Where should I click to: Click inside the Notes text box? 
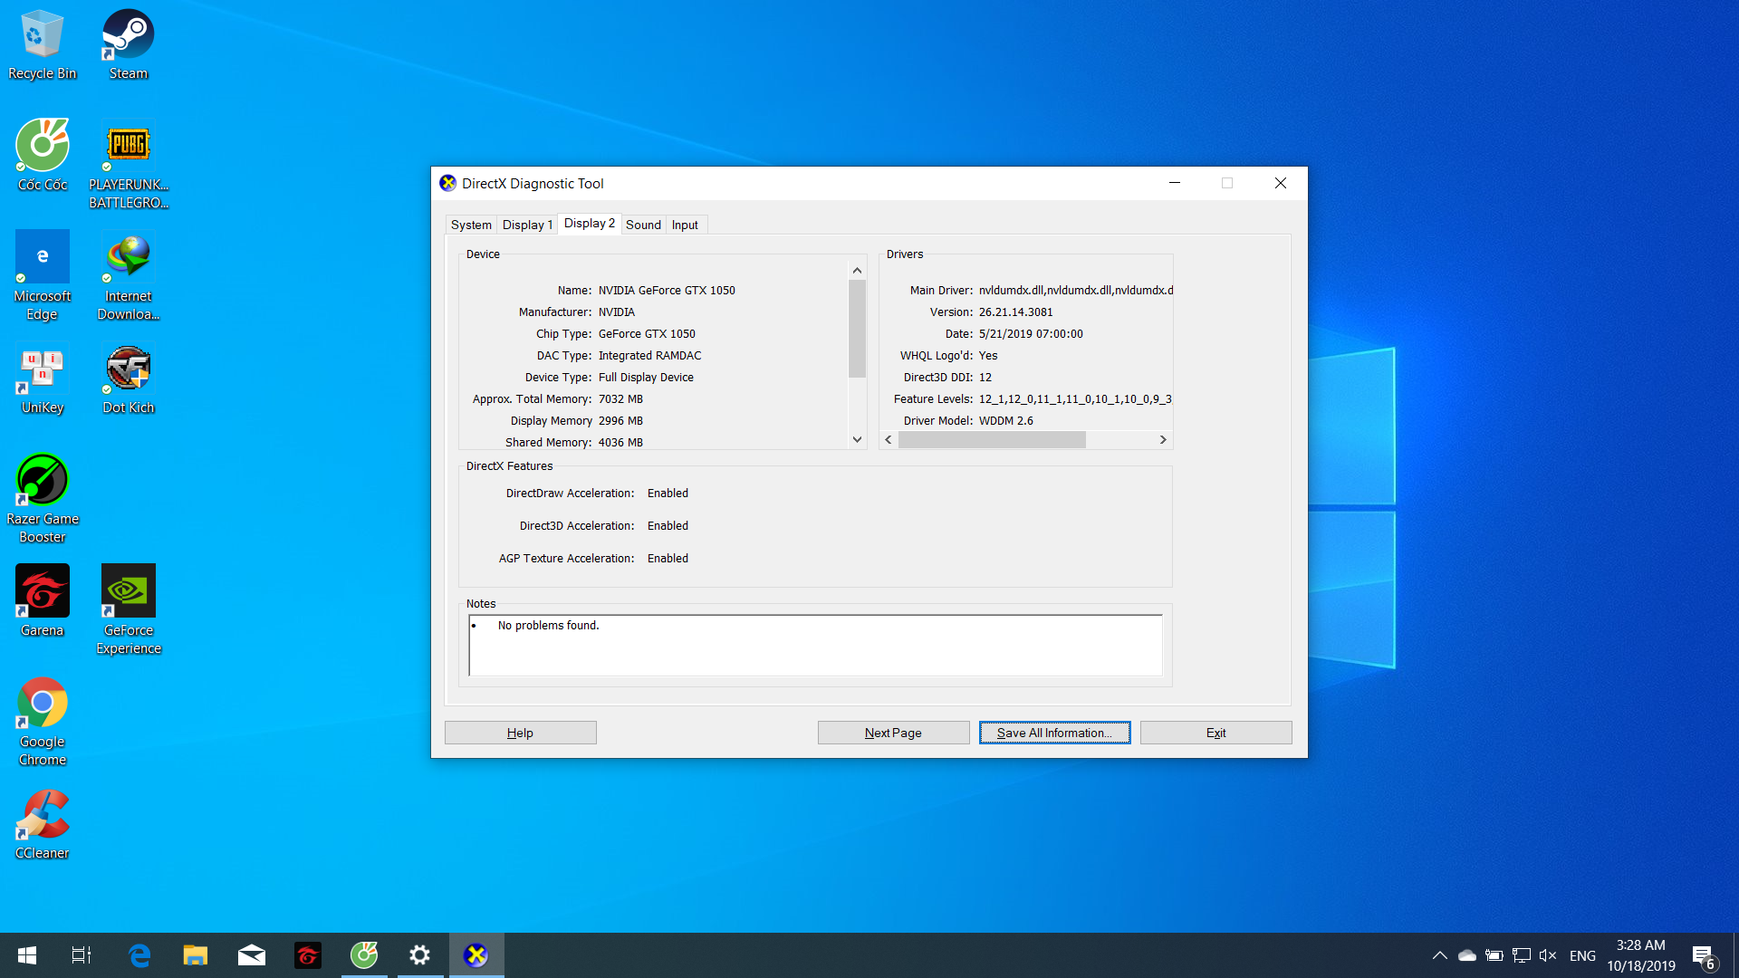[815, 645]
